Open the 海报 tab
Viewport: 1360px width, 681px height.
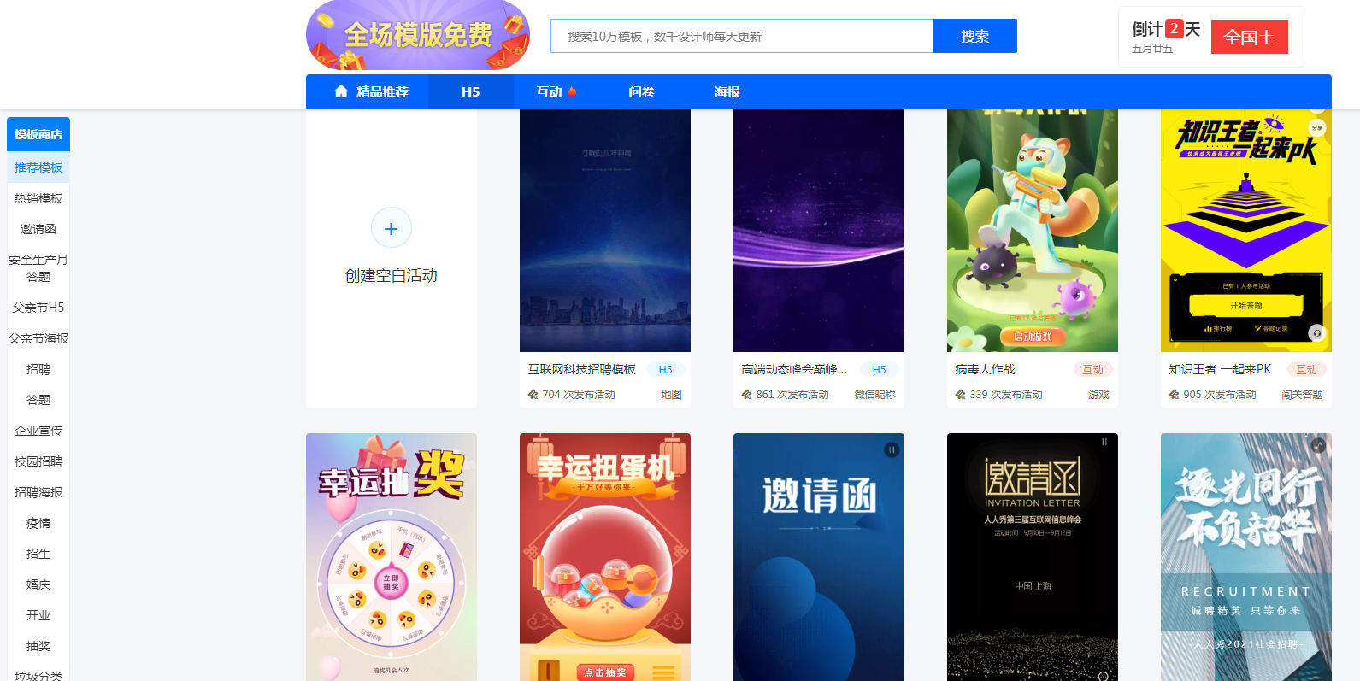click(x=727, y=91)
